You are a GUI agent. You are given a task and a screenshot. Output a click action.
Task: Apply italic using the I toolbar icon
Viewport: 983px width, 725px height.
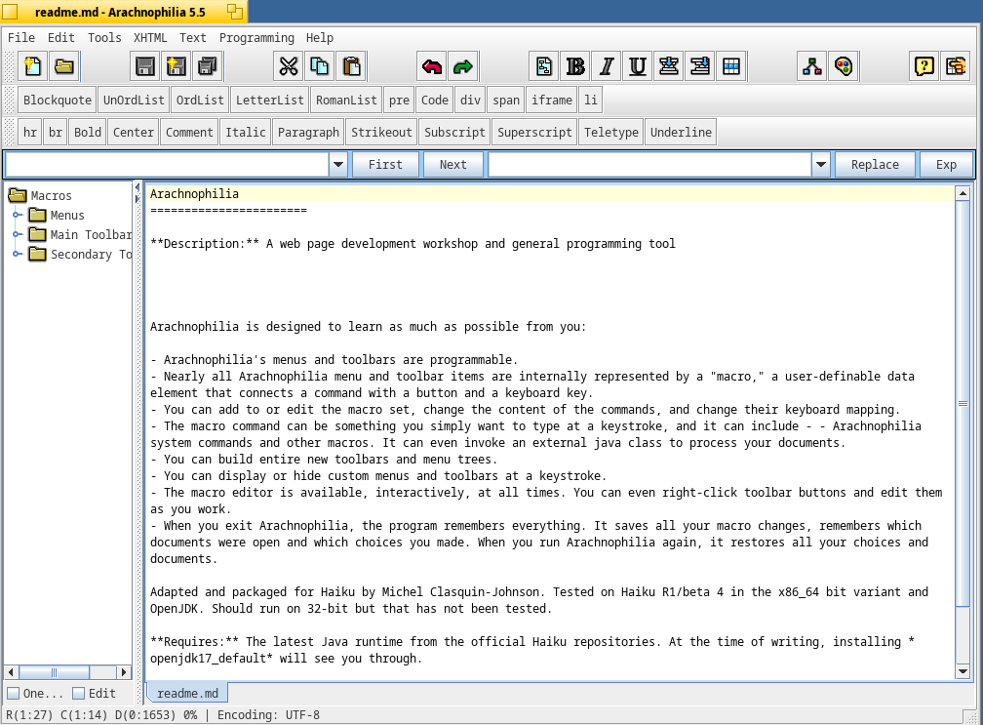click(x=607, y=66)
